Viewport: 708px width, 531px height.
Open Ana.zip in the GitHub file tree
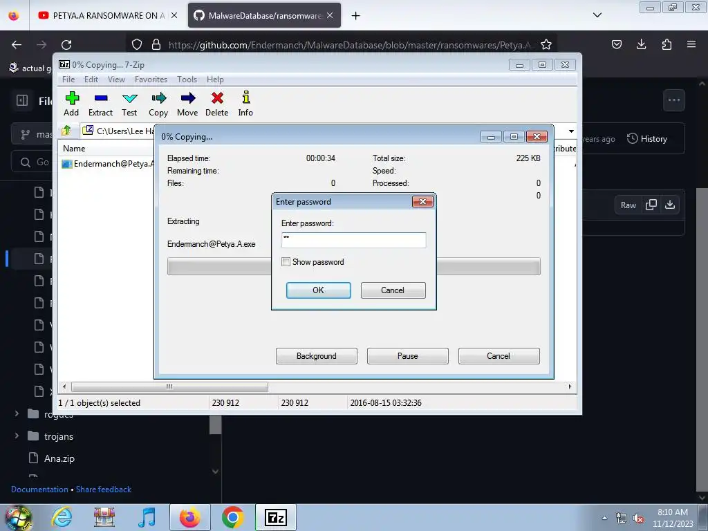point(59,458)
